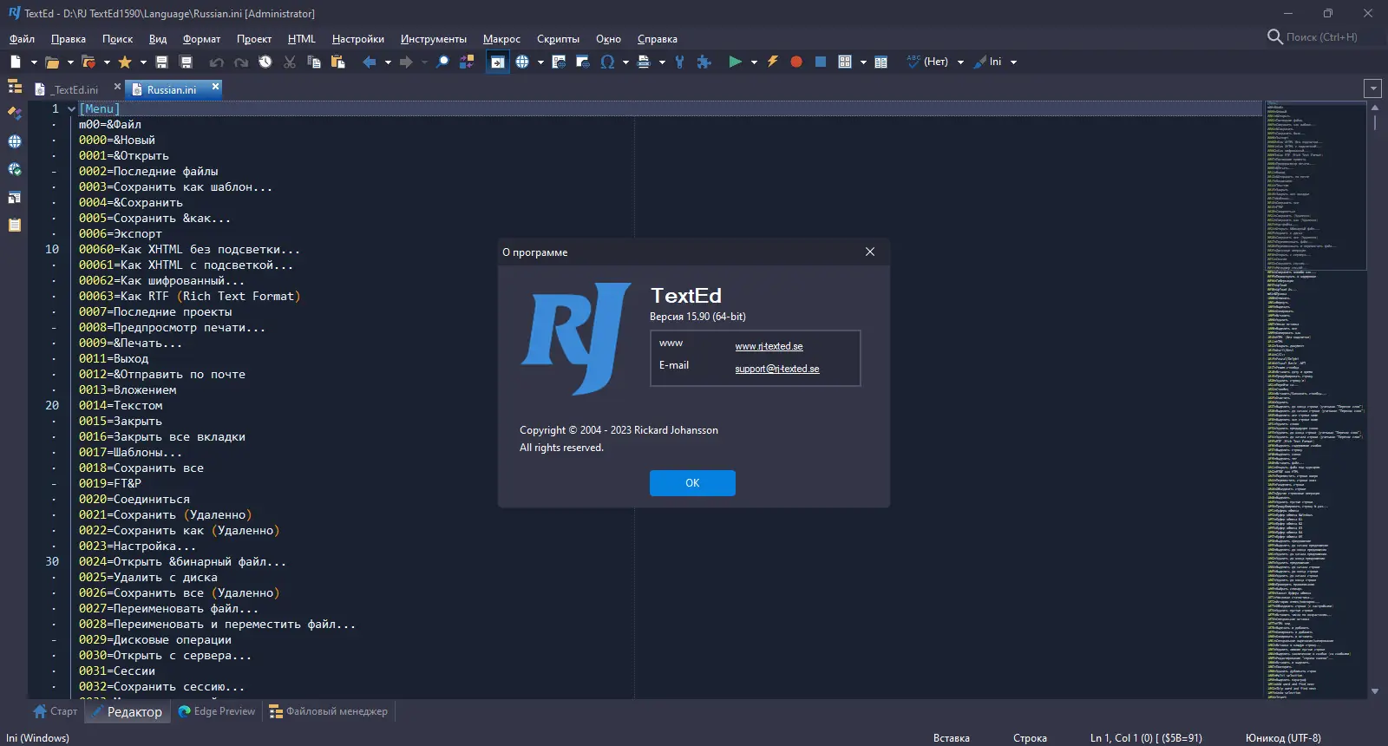Close the Russian.ini tab
Viewport: 1388px width, 746px height.
(x=215, y=87)
